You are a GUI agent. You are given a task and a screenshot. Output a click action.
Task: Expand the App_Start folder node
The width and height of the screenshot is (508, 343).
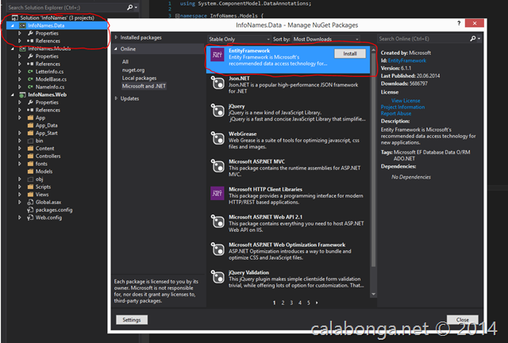click(x=20, y=133)
